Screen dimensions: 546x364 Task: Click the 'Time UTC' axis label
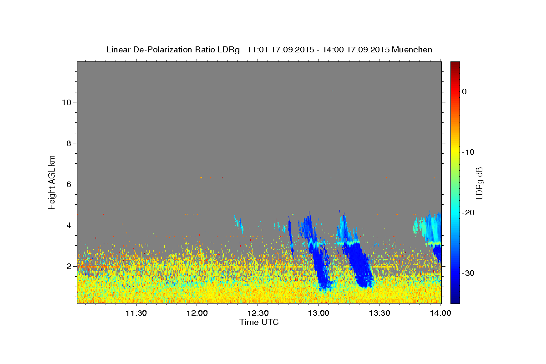pyautogui.click(x=259, y=322)
